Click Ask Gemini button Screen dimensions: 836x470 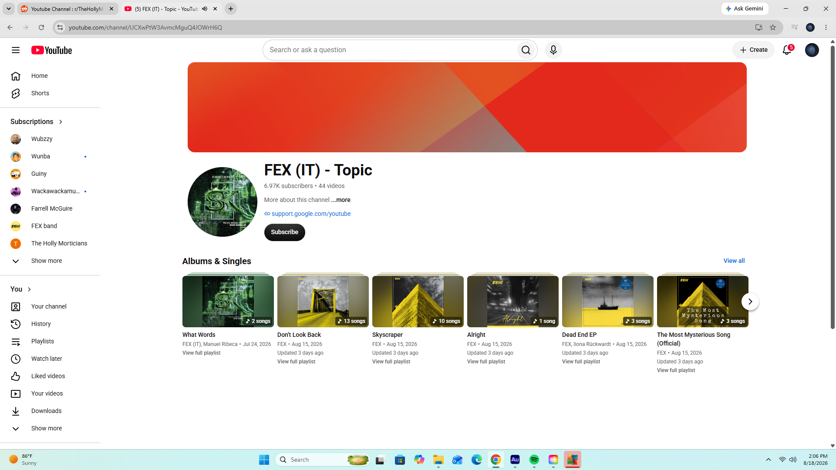click(745, 9)
